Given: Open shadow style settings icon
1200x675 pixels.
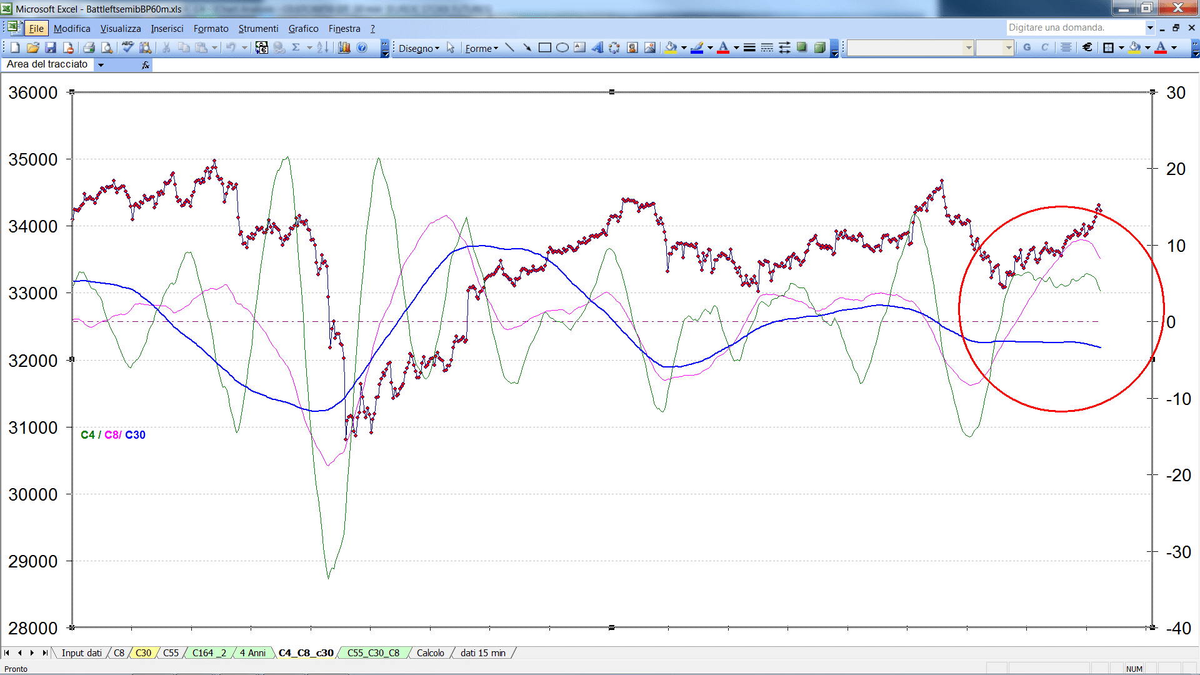Looking at the screenshot, I should tap(802, 47).
